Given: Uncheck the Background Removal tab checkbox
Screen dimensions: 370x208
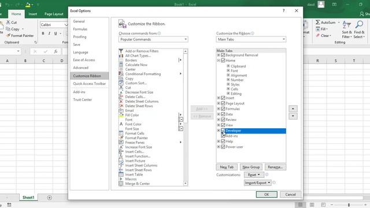Looking at the screenshot, I should click(223, 55).
